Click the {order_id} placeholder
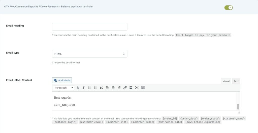 tap(170, 119)
